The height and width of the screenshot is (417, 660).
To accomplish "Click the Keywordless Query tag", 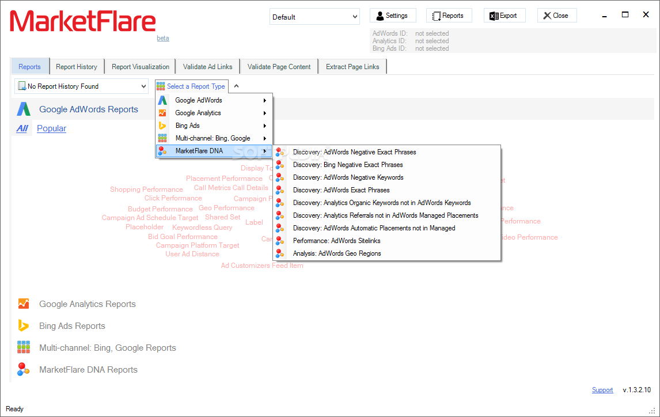I will (202, 228).
